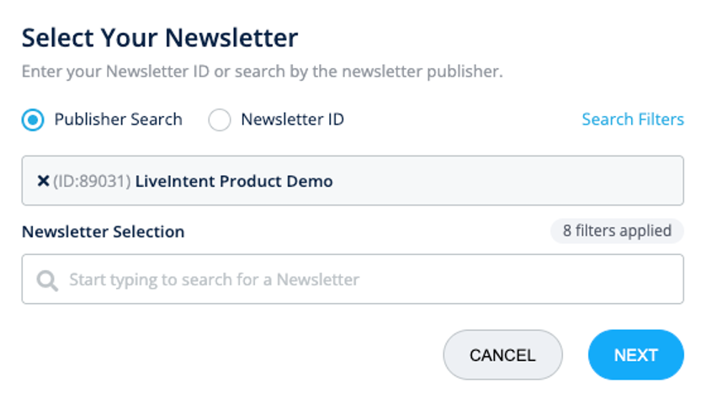
Task: Click the "LiveIntent Product Demo" publisher name
Action: point(234,181)
